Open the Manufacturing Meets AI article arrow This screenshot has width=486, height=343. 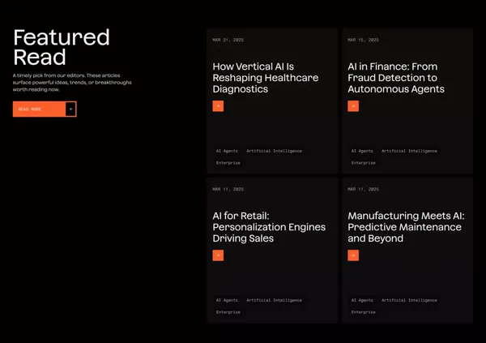pos(353,255)
